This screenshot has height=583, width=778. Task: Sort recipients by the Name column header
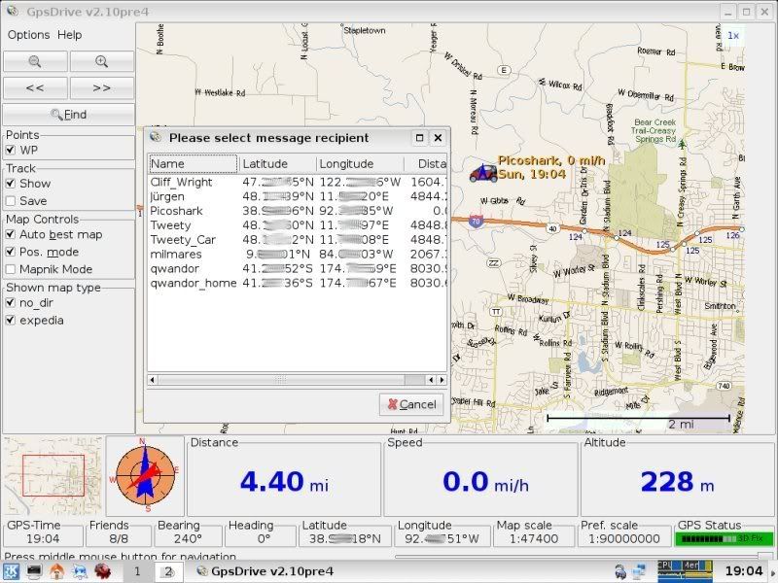coord(192,164)
